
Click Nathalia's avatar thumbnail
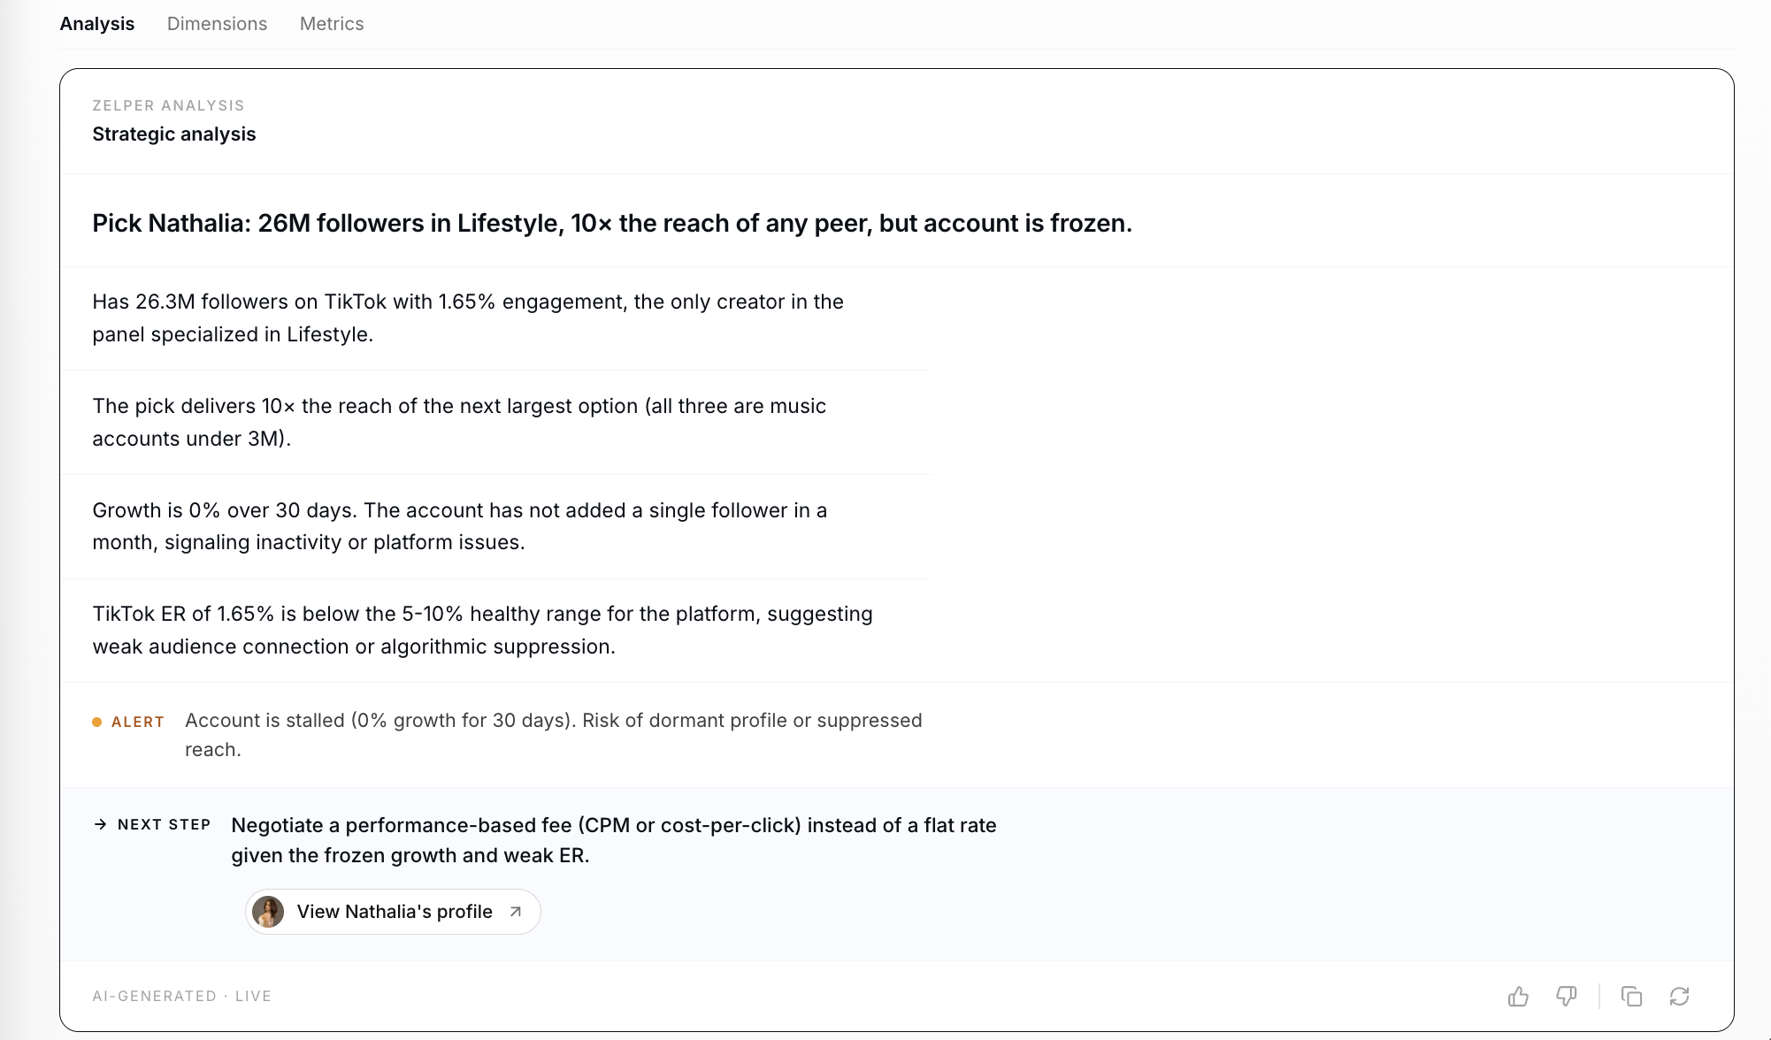click(x=268, y=912)
